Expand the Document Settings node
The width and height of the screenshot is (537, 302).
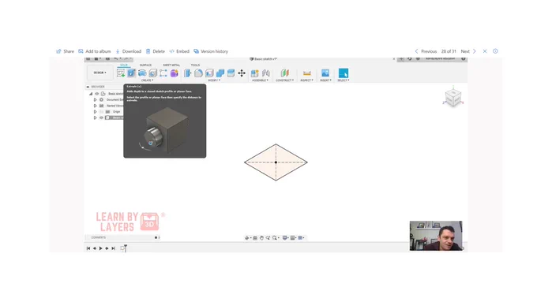point(96,100)
